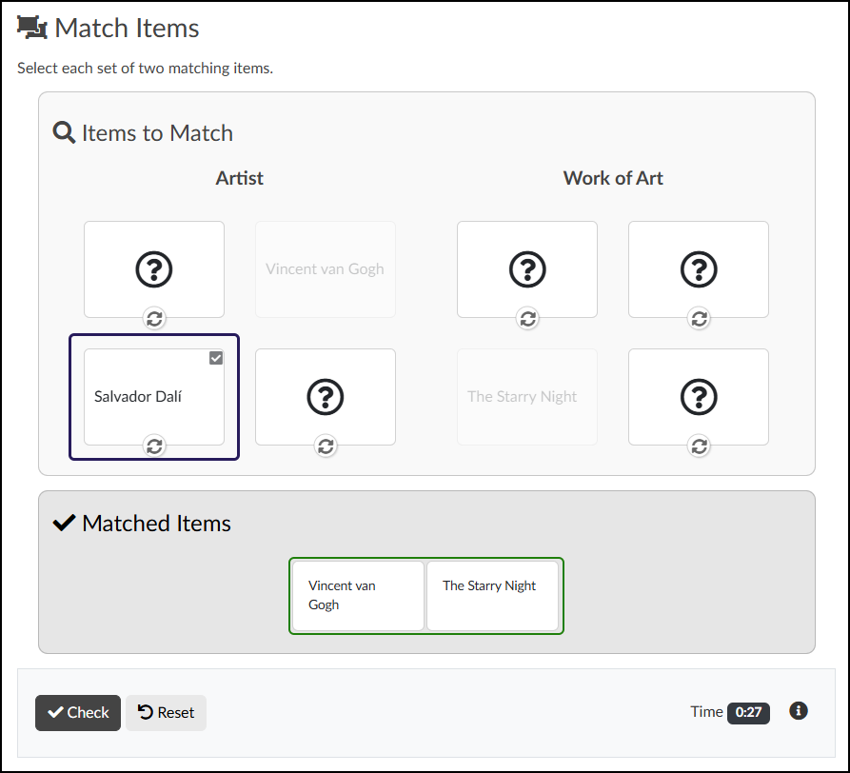This screenshot has width=850, height=773.
Task: Check answers with the Check button
Action: coord(78,712)
